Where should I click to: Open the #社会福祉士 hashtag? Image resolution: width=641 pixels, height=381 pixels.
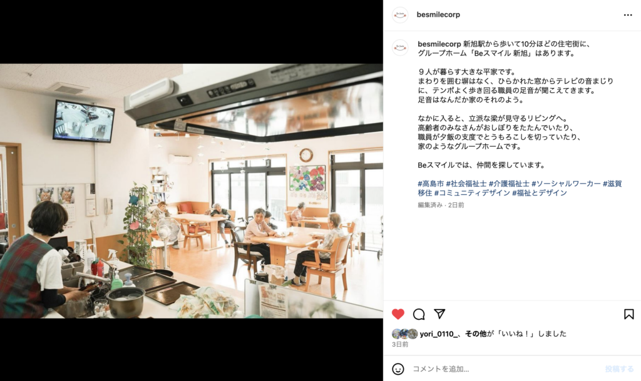(466, 184)
